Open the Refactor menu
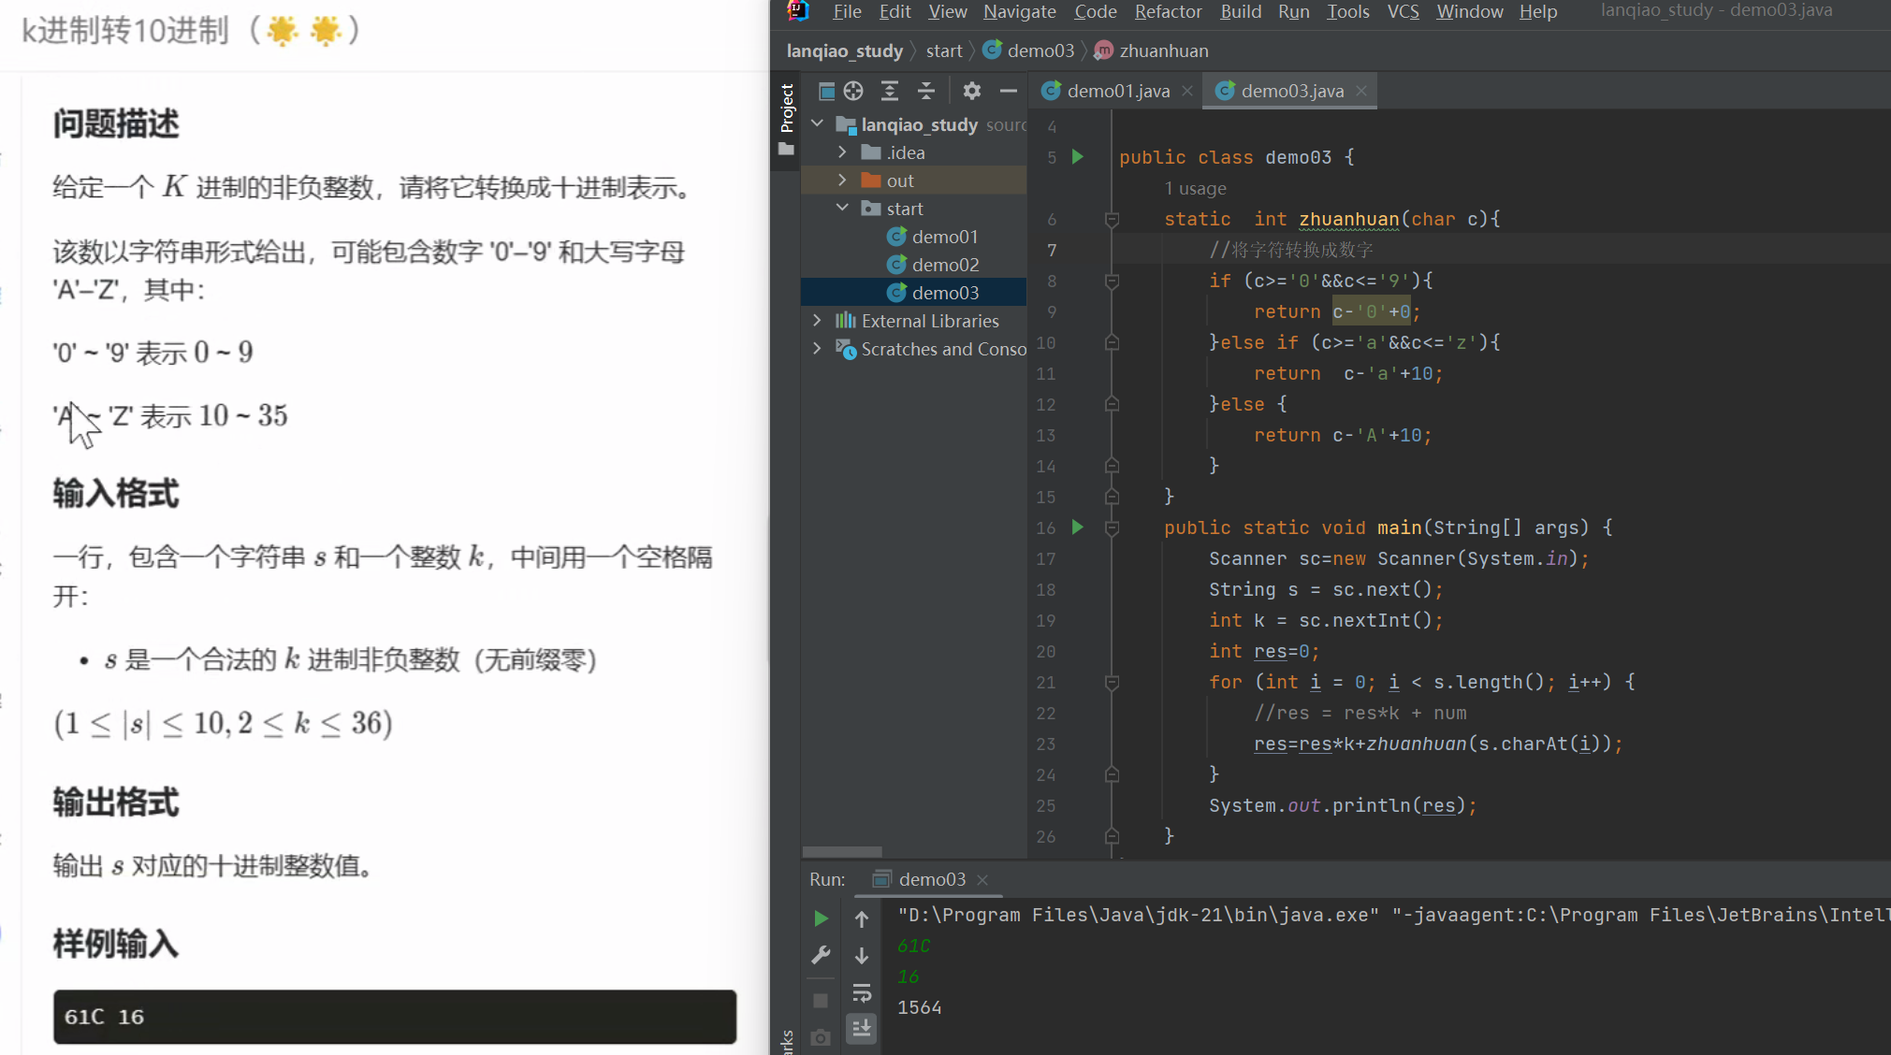 [x=1167, y=11]
